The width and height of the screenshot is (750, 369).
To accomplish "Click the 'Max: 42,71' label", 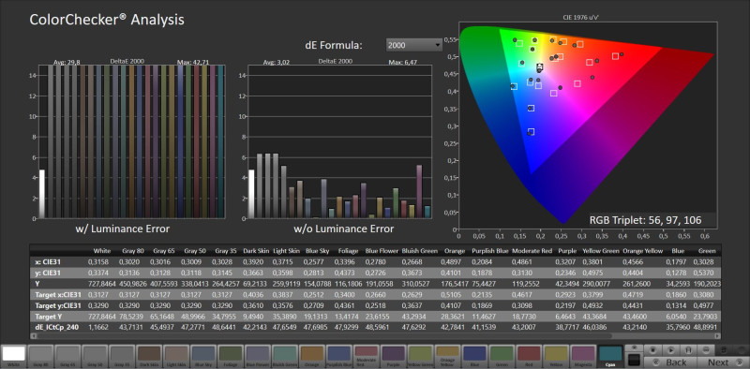I will pos(194,62).
